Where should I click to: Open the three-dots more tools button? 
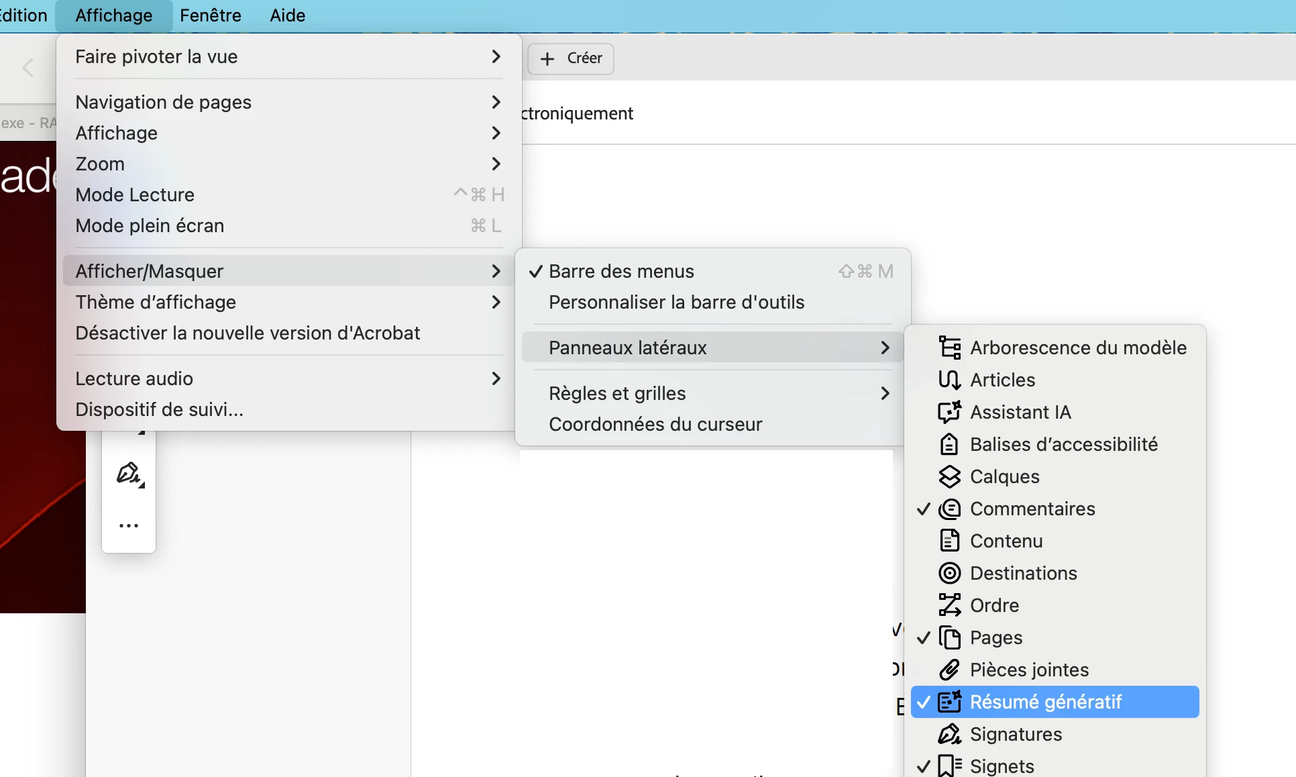[x=128, y=525]
